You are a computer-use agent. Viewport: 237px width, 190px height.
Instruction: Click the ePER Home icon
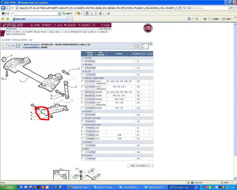click(x=36, y=25)
